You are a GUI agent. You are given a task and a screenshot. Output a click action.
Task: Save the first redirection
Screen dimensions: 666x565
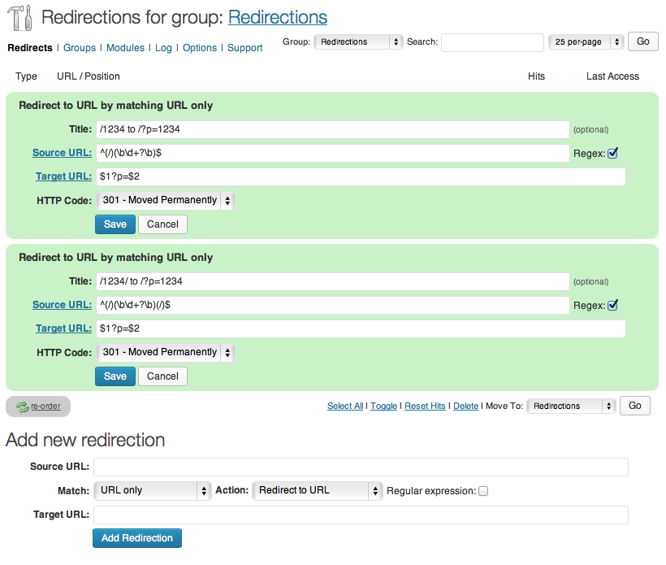click(115, 224)
